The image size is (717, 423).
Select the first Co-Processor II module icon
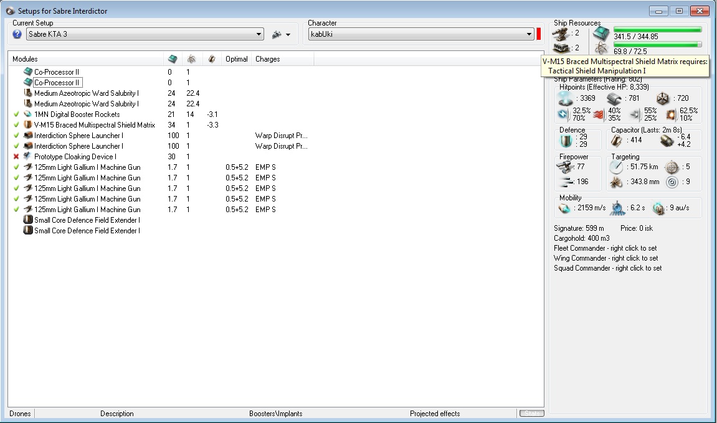click(x=28, y=72)
